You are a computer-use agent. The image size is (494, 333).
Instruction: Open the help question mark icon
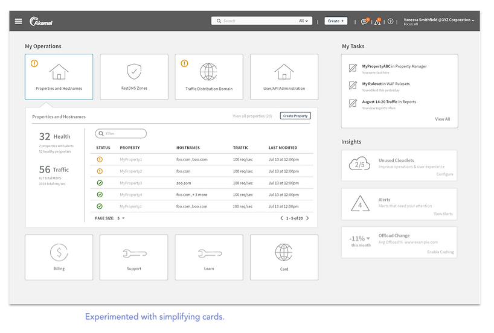pos(390,21)
